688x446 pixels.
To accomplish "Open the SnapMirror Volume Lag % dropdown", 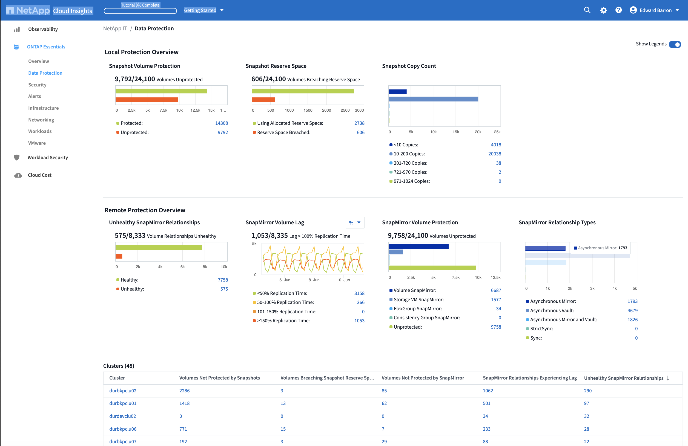I will coord(355,222).
